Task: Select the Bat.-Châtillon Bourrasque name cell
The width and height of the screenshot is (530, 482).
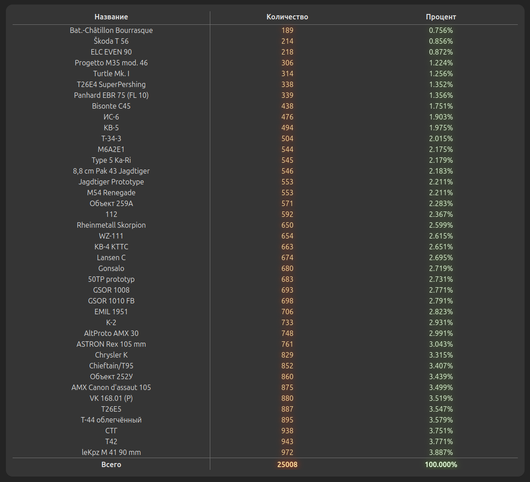Action: click(111, 30)
